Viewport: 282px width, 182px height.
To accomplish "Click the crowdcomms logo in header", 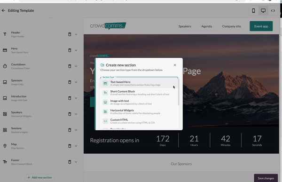I will click(108, 26).
